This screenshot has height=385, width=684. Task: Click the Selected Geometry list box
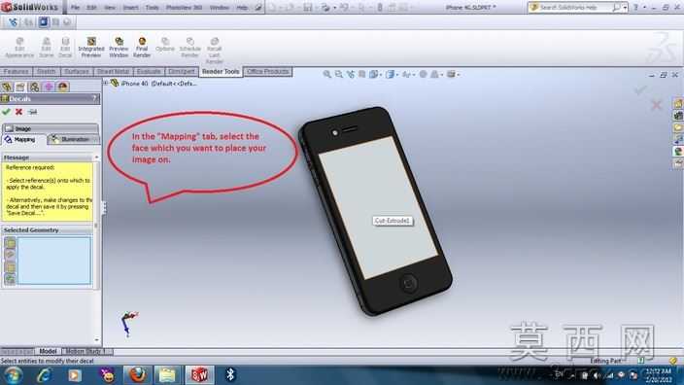coord(54,261)
